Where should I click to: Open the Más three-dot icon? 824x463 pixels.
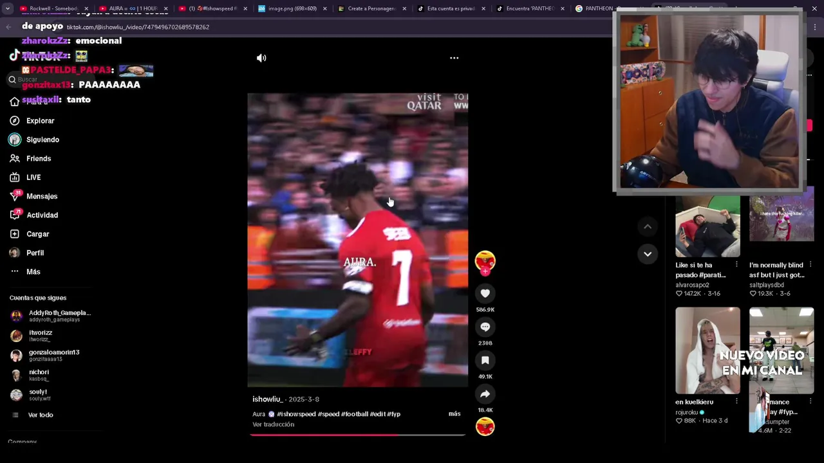[15, 271]
